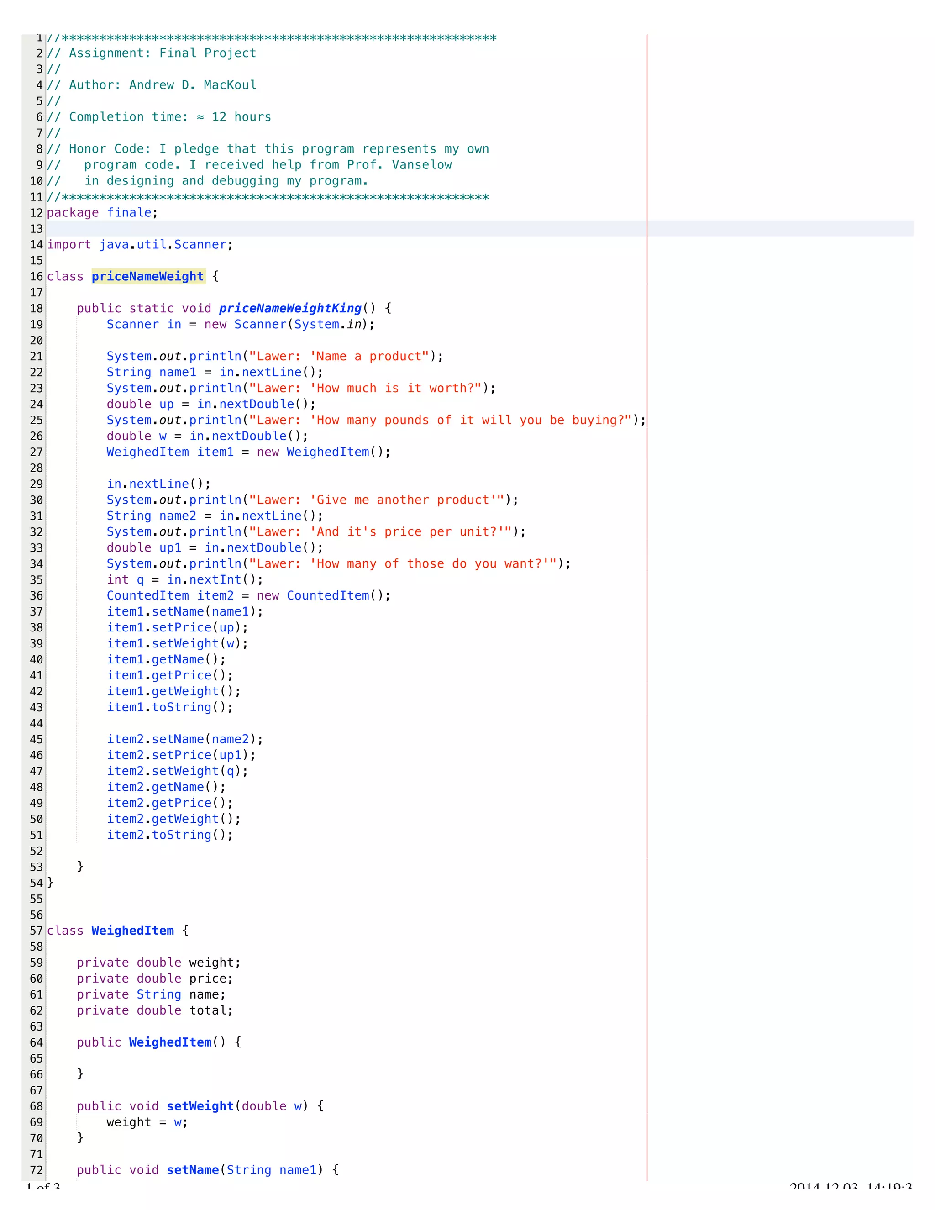Click line number 13 in the gutter
Image resolution: width=935 pixels, height=1210 pixels.
(x=37, y=229)
